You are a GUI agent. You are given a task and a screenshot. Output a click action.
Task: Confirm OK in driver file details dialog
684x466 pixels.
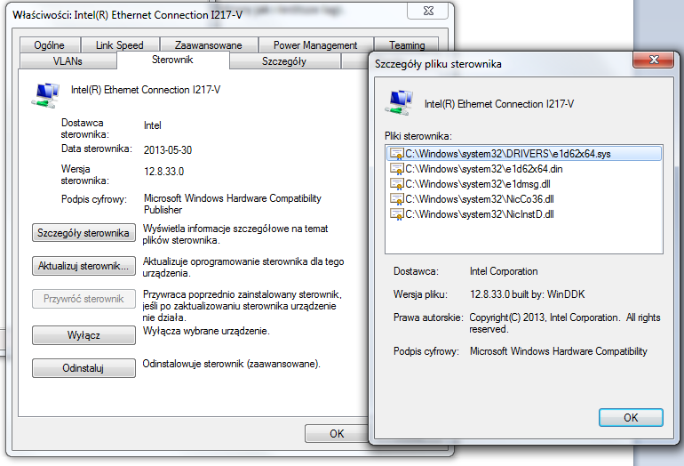(631, 417)
